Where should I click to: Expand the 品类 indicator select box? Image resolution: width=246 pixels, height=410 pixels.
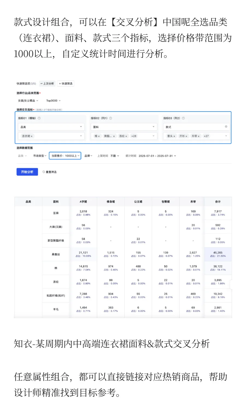[x=51, y=127]
